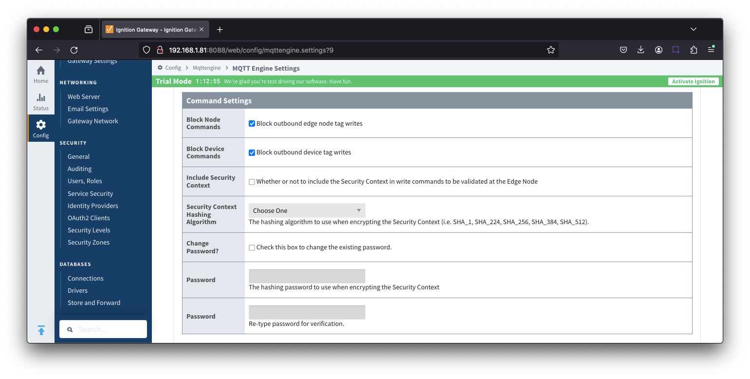Screen dimensions: 750x379
Task: Close the Ignition Gateway tab
Action: (201, 29)
